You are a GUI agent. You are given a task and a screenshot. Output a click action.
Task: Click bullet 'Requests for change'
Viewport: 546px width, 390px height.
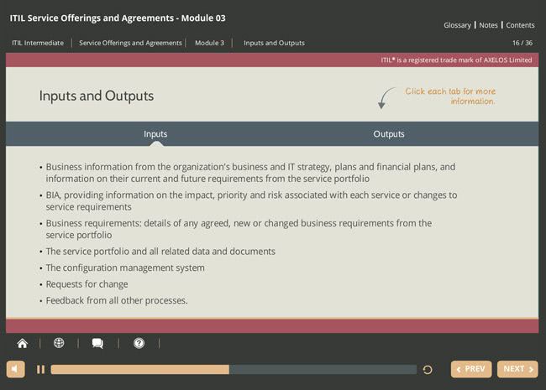[87, 284]
